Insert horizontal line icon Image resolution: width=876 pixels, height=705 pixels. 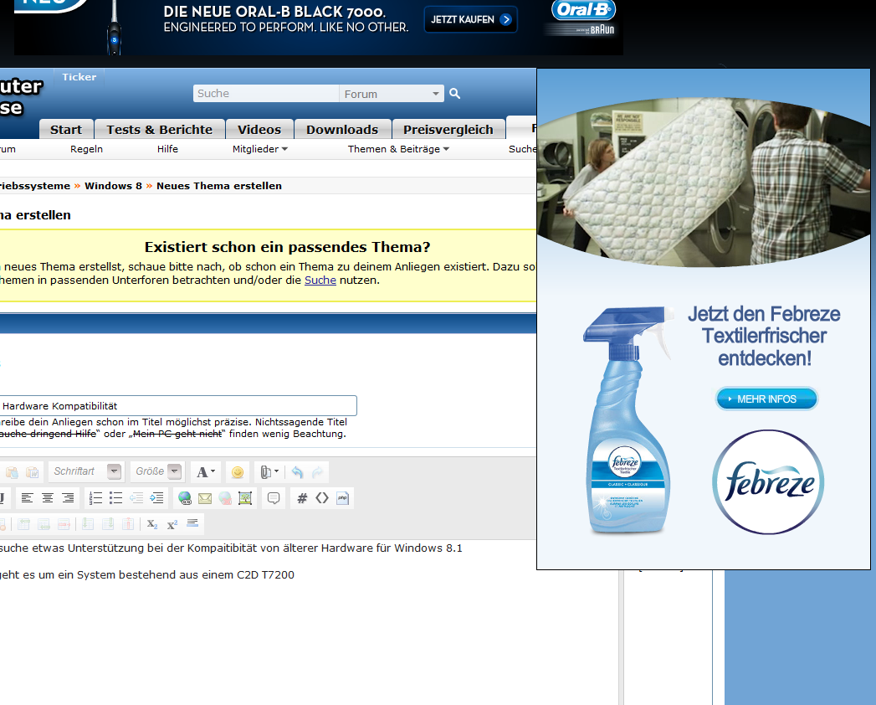click(192, 523)
